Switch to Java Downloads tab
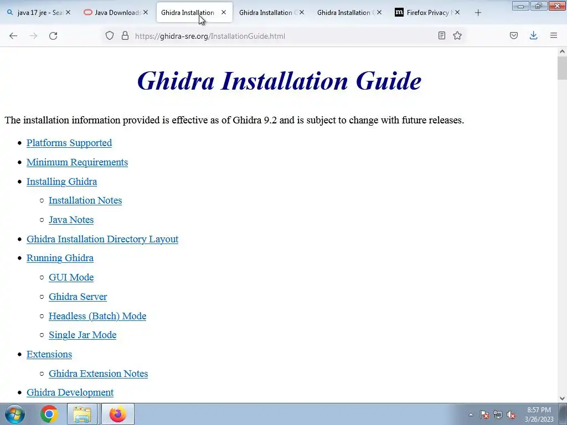 point(116,12)
